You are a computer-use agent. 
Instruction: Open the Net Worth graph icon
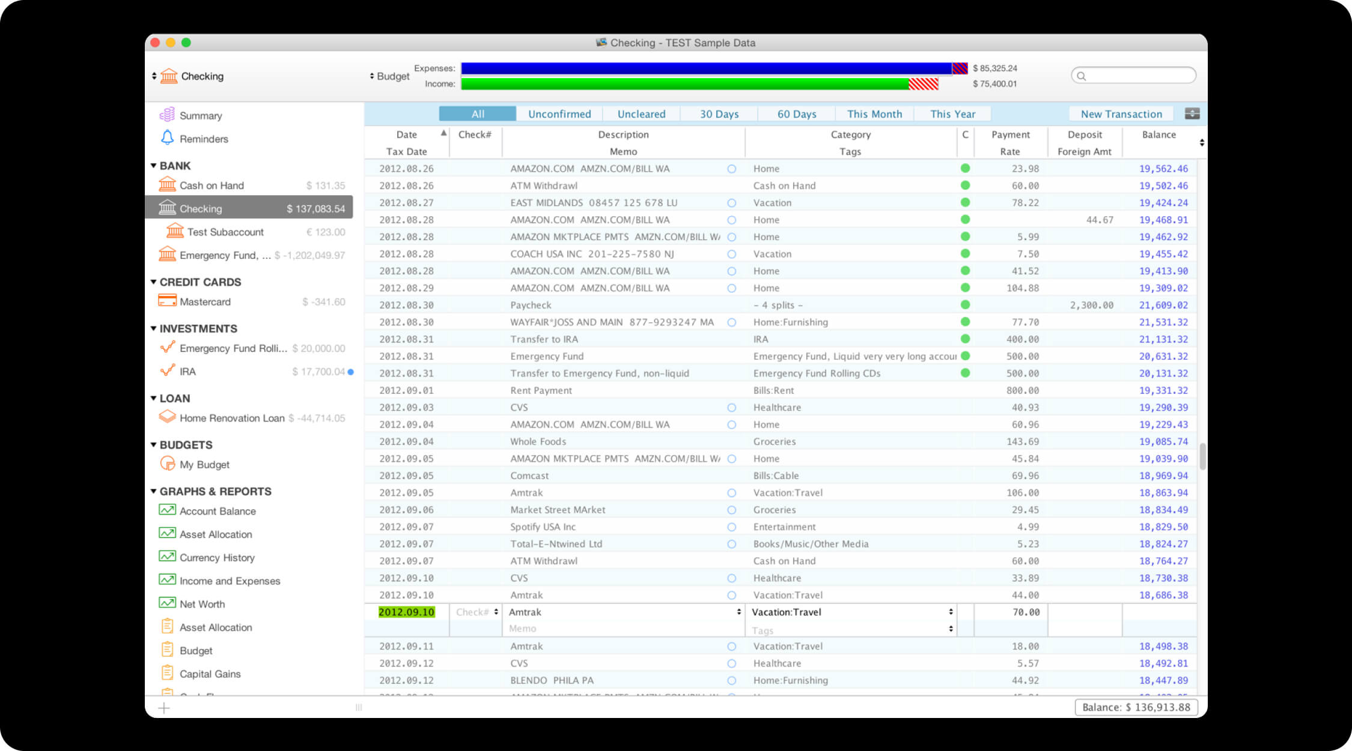point(167,603)
